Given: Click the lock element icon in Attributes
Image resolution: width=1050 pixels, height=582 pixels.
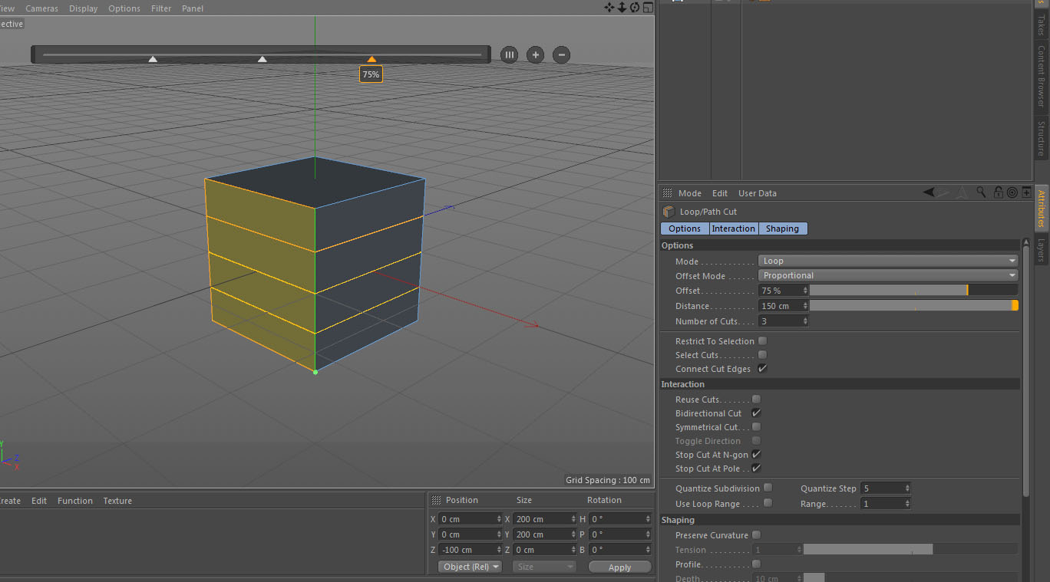Looking at the screenshot, I should click(999, 193).
